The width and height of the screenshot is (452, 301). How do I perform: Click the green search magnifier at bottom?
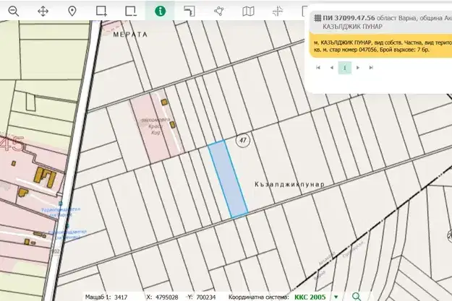coord(357,297)
